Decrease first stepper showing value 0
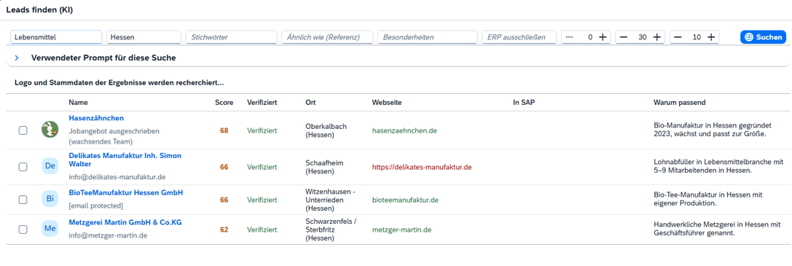 tap(569, 37)
